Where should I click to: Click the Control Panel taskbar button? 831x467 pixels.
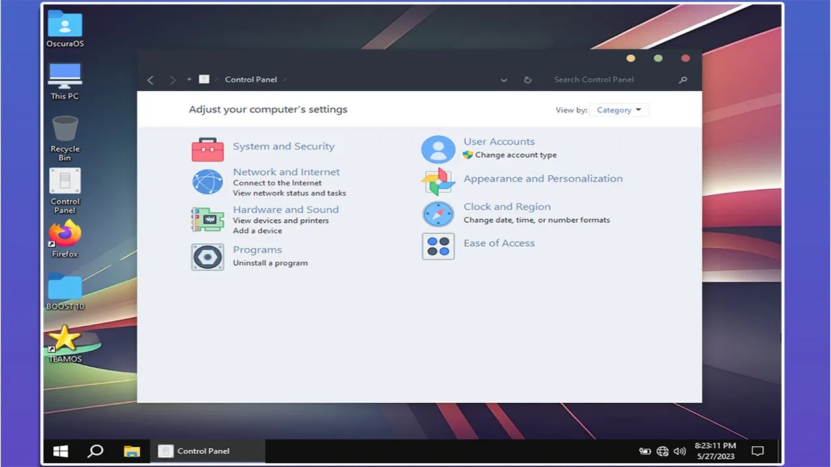pyautogui.click(x=208, y=451)
